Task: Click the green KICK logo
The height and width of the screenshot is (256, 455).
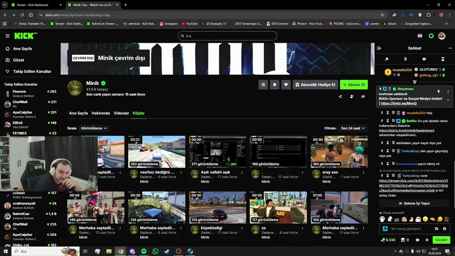Action: pos(26,36)
